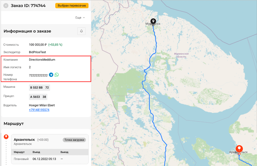The image size is (257, 166).
Task: Call driver number +79148195574
Action: (39, 110)
